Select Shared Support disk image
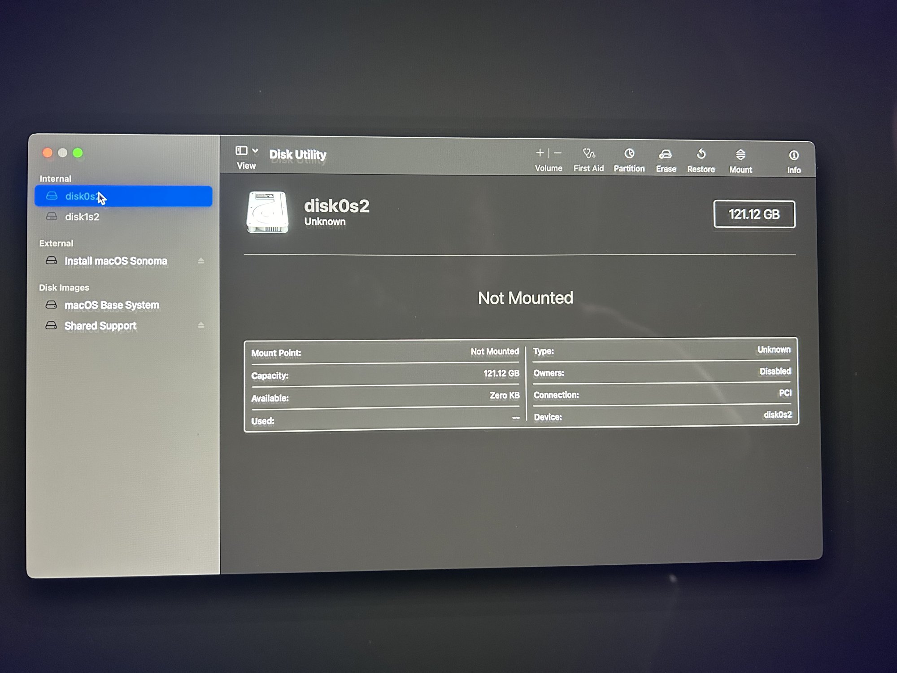 tap(100, 326)
